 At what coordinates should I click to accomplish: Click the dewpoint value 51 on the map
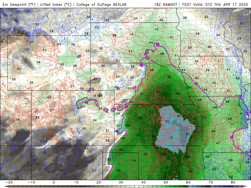(x=142, y=94)
